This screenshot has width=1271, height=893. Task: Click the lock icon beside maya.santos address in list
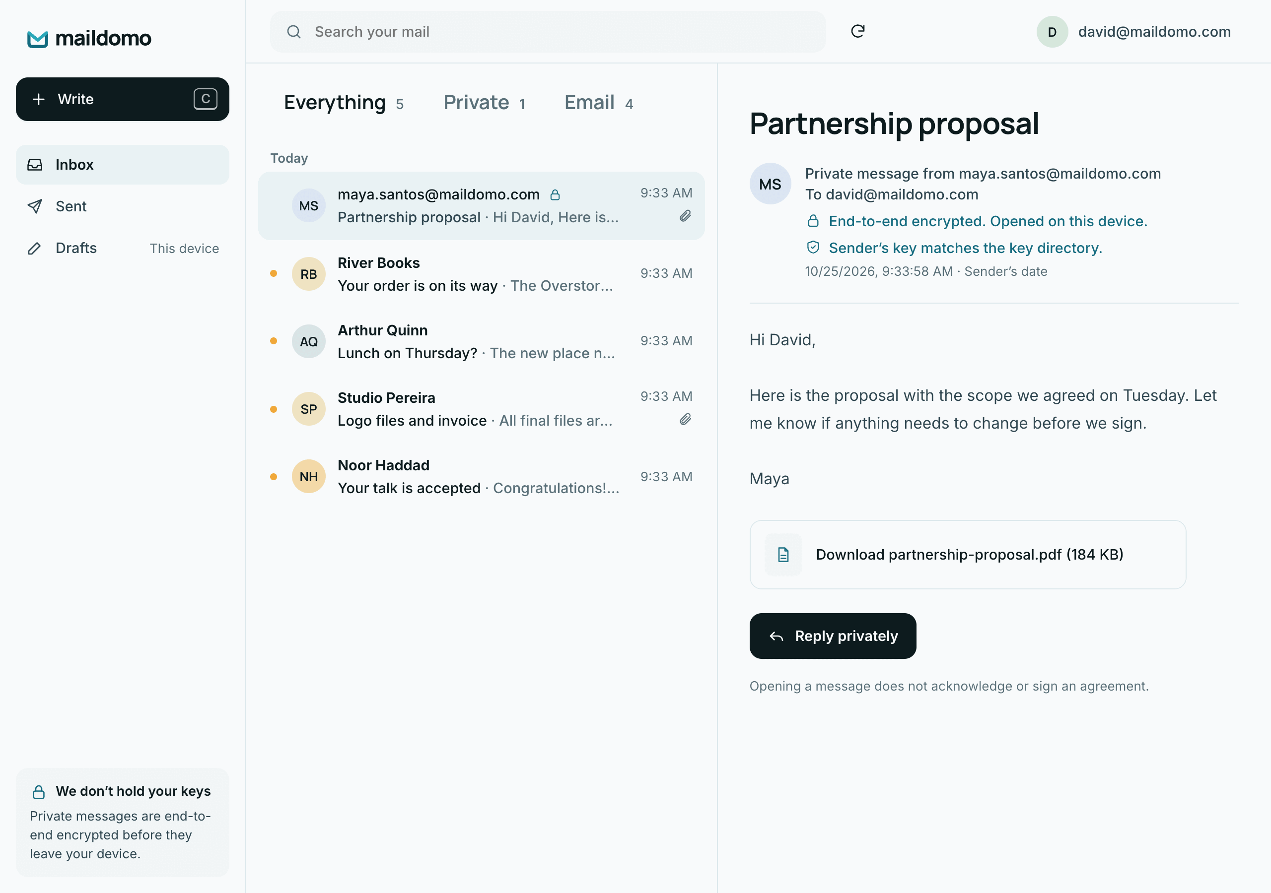pyautogui.click(x=555, y=195)
